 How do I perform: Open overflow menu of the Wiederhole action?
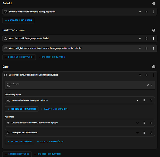pos(153,75)
